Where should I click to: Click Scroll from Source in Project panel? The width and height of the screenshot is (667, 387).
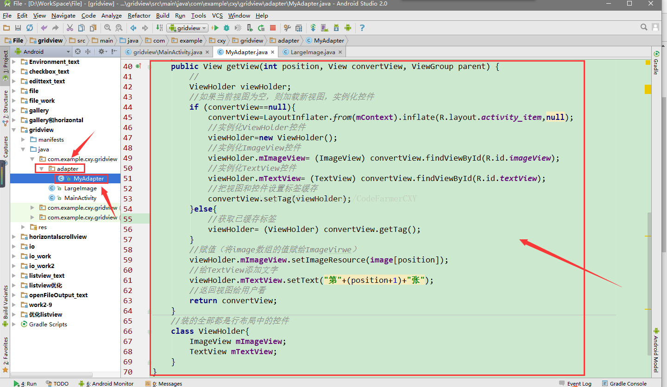pos(78,51)
